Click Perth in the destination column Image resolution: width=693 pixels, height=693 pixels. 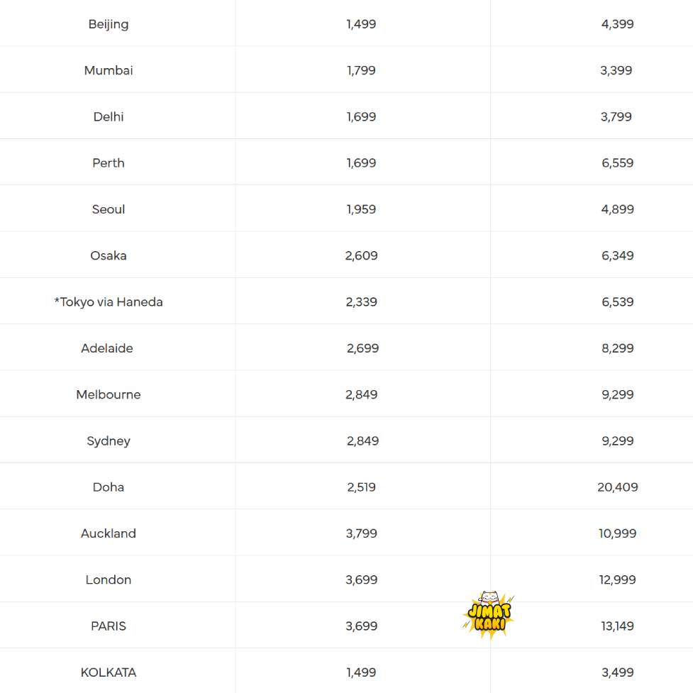[x=109, y=163]
